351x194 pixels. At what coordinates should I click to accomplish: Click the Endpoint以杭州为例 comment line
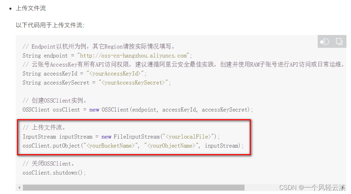(99, 46)
